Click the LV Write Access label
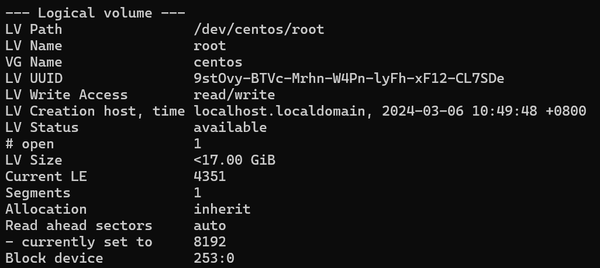The height and width of the screenshot is (268, 600). [x=67, y=95]
